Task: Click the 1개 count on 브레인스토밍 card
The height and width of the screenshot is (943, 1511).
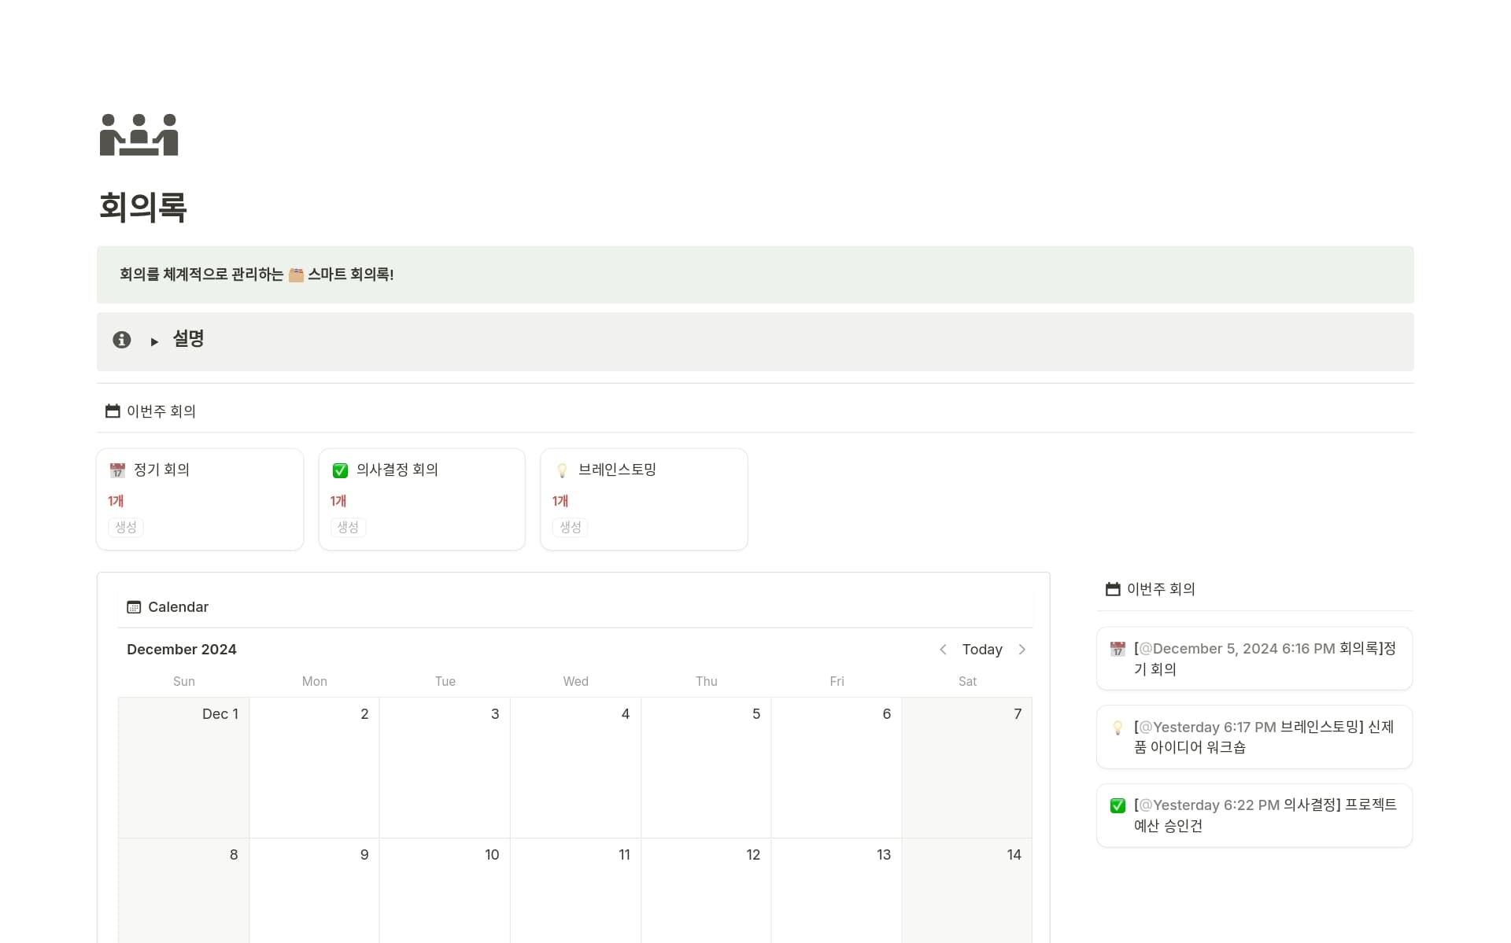Action: (560, 501)
